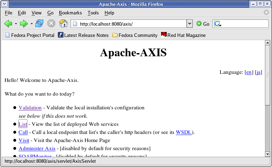Open the File menu
Viewport: 272px width, 167px height.
pos(8,13)
